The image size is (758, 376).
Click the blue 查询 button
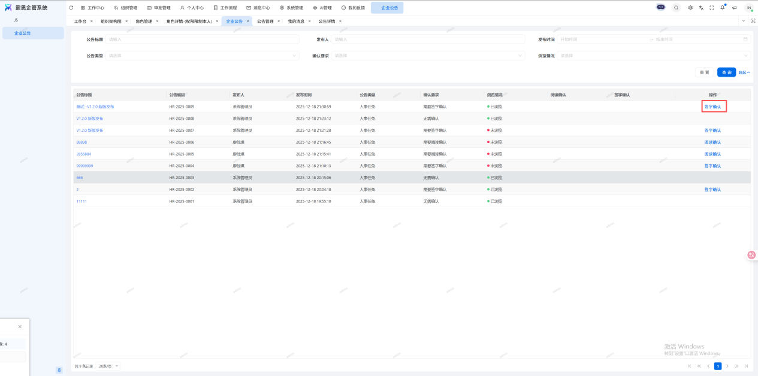(726, 72)
